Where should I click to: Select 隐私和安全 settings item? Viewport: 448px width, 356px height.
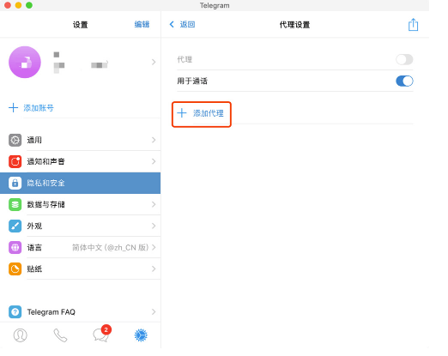pyautogui.click(x=80, y=183)
